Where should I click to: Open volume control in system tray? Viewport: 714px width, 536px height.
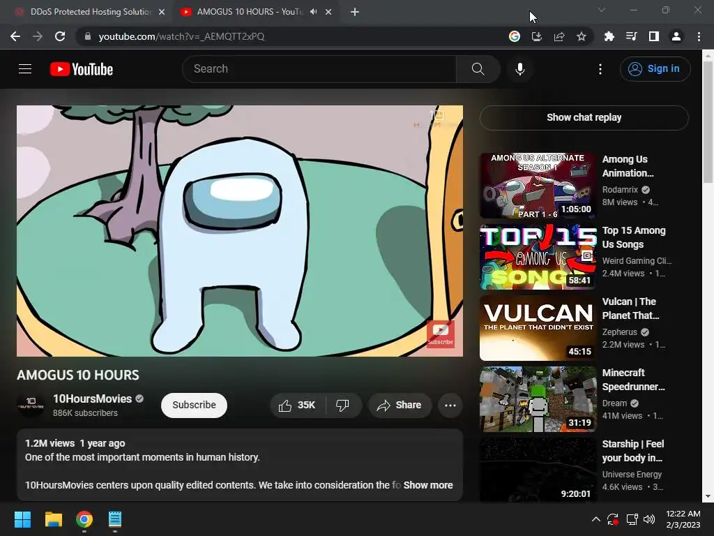pyautogui.click(x=649, y=519)
